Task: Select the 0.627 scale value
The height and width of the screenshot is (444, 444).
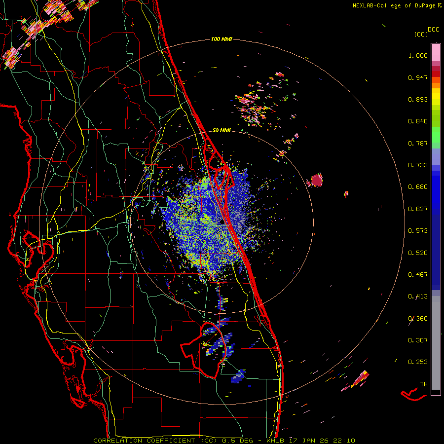Action: 418,209
